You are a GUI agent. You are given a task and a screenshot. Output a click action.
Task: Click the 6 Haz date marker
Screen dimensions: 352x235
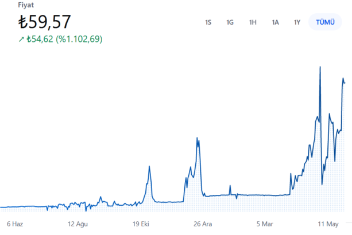[15, 224]
